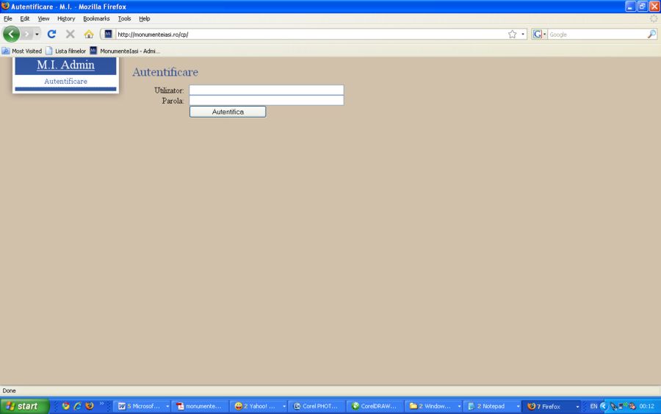This screenshot has height=414, width=661.
Task: Open the recent pages history dropdown
Action: (37, 34)
